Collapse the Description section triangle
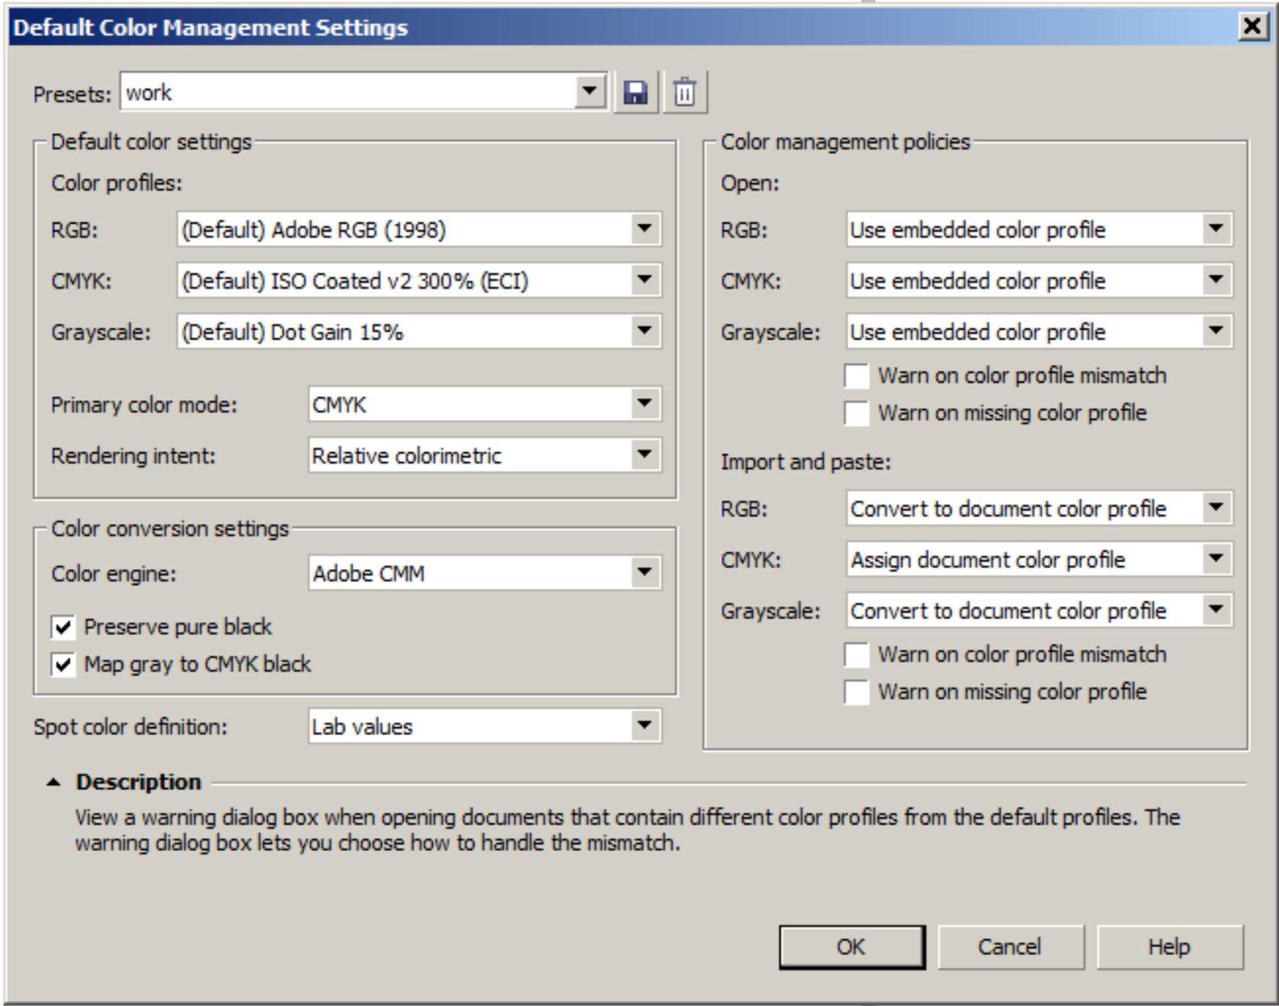The image size is (1279, 1006). pyautogui.click(x=53, y=782)
